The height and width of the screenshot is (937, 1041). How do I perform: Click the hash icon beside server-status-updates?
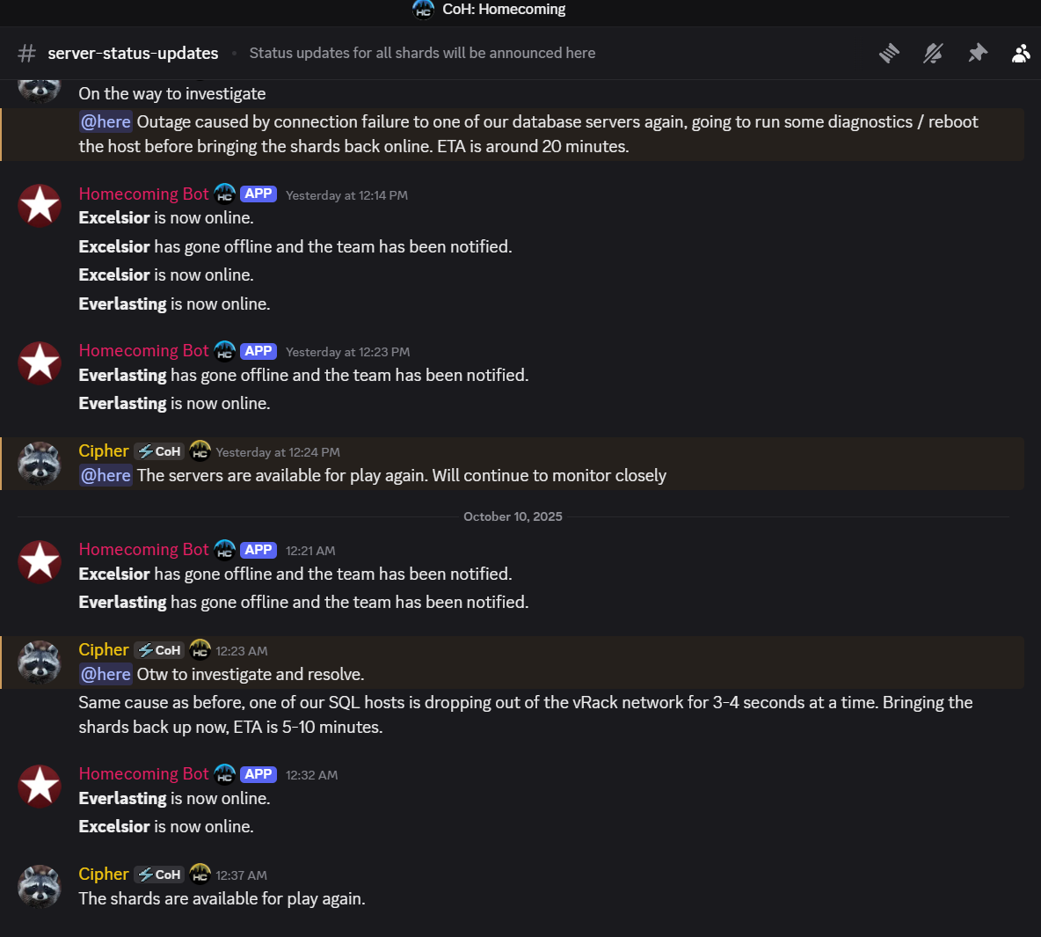27,54
